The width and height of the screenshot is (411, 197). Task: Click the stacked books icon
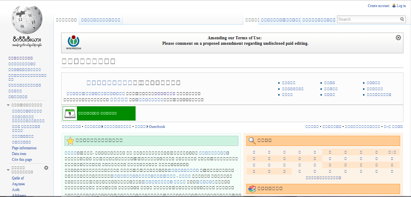tap(252, 189)
